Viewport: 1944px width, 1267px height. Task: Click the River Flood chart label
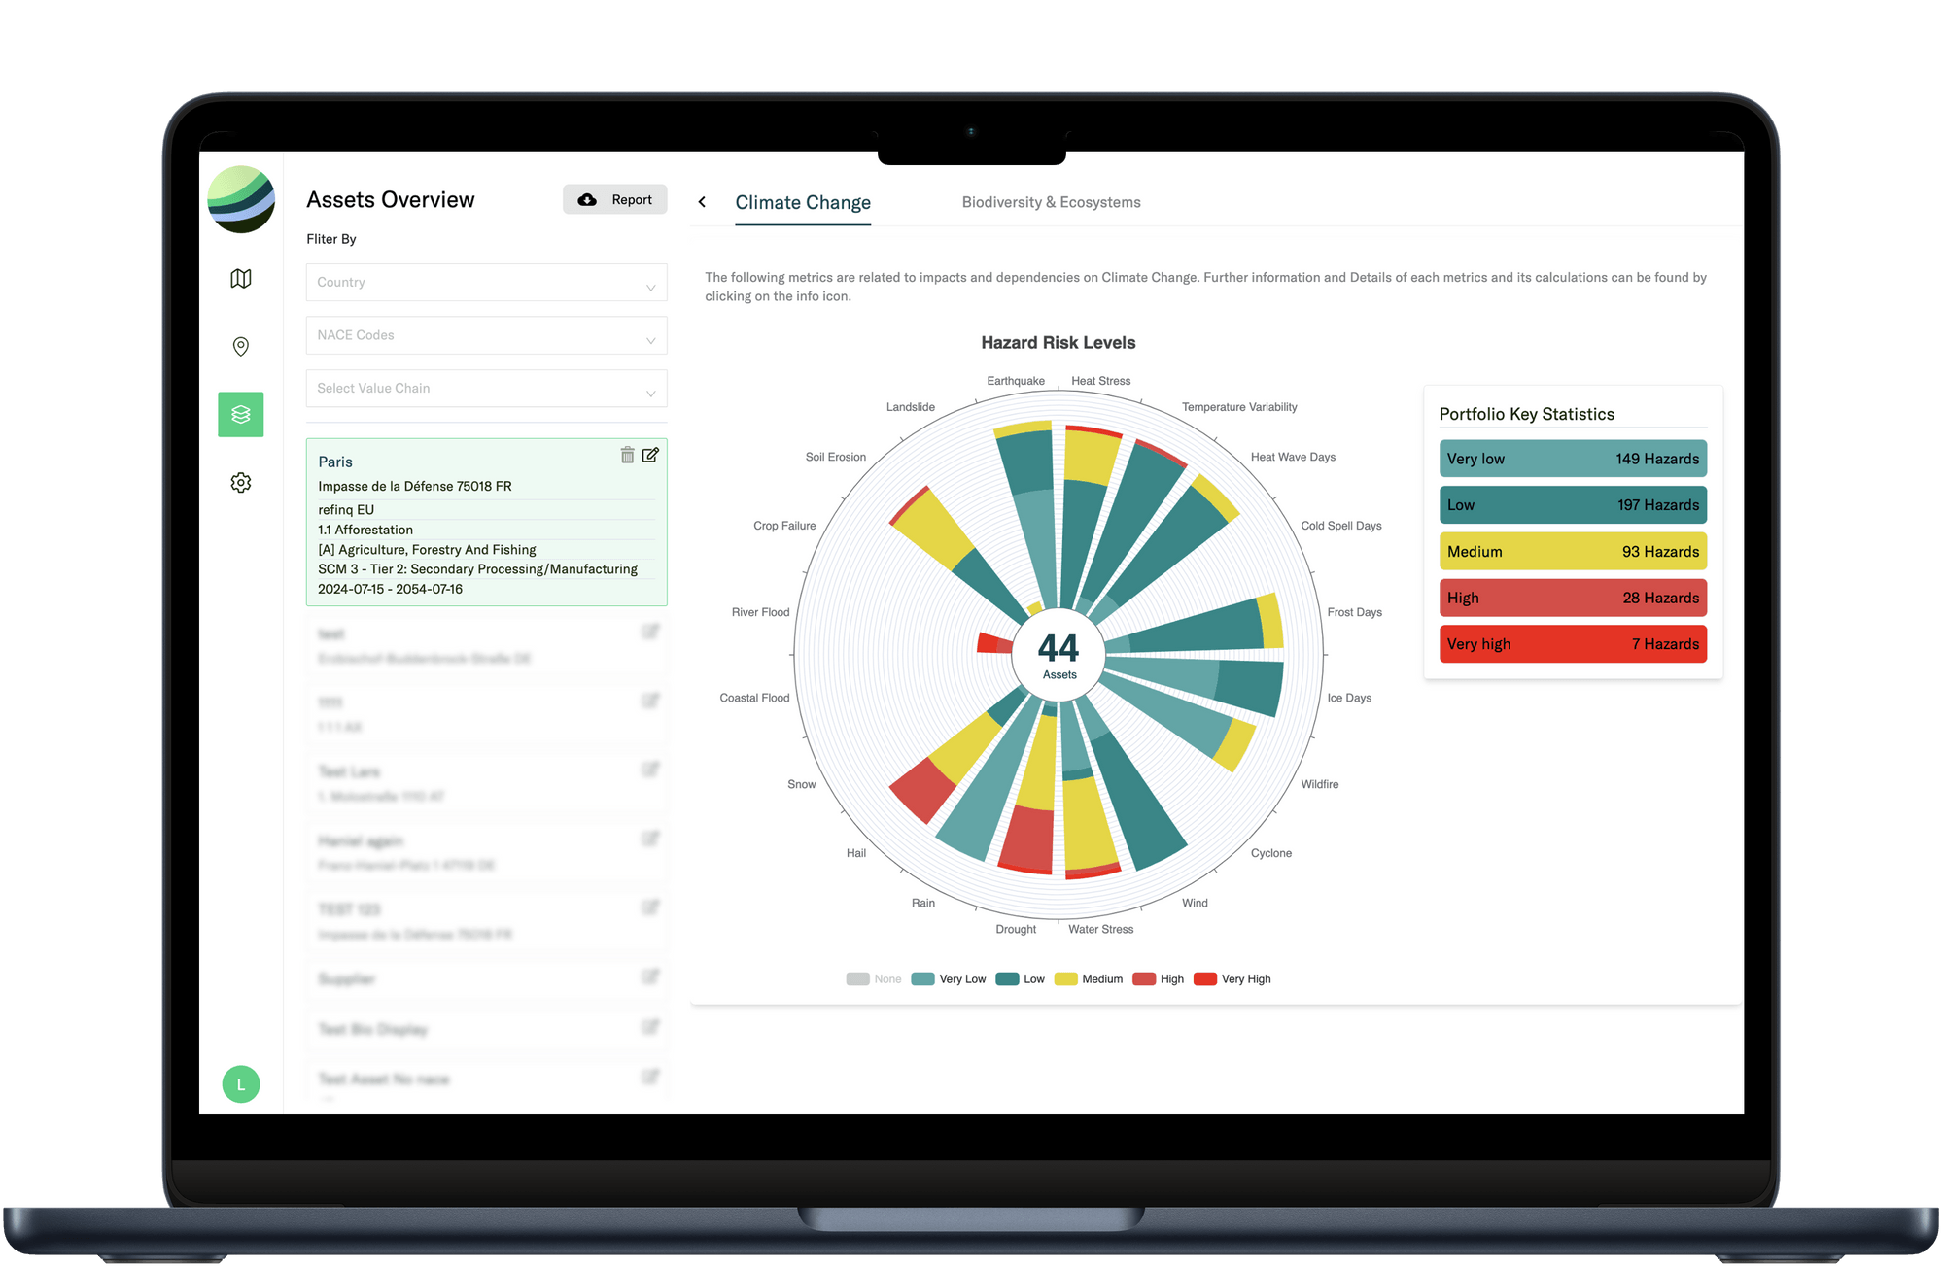point(761,612)
